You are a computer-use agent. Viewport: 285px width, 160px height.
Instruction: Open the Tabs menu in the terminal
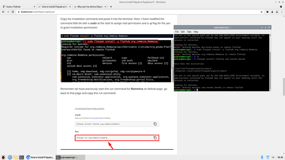pos(189,32)
